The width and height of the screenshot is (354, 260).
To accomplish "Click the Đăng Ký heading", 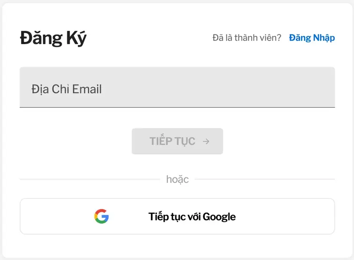I will [53, 38].
